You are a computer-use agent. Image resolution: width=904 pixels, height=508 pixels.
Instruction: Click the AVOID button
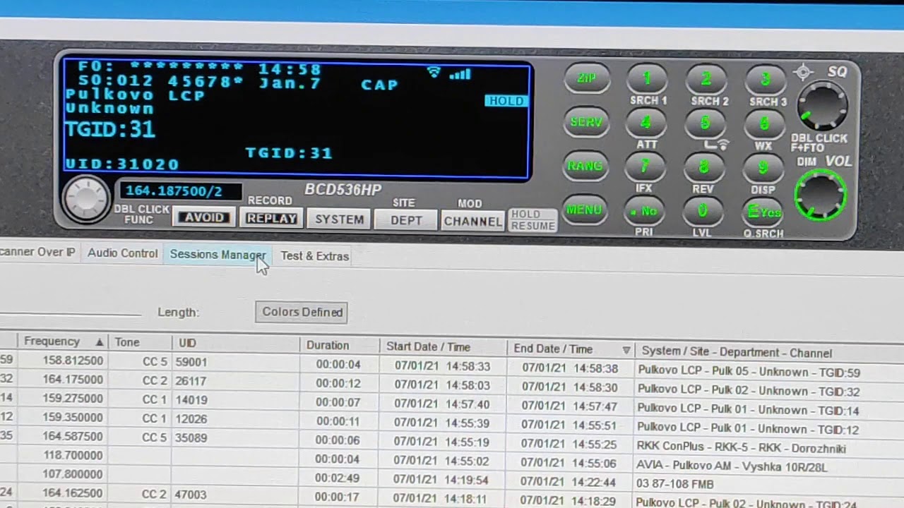[x=204, y=218]
